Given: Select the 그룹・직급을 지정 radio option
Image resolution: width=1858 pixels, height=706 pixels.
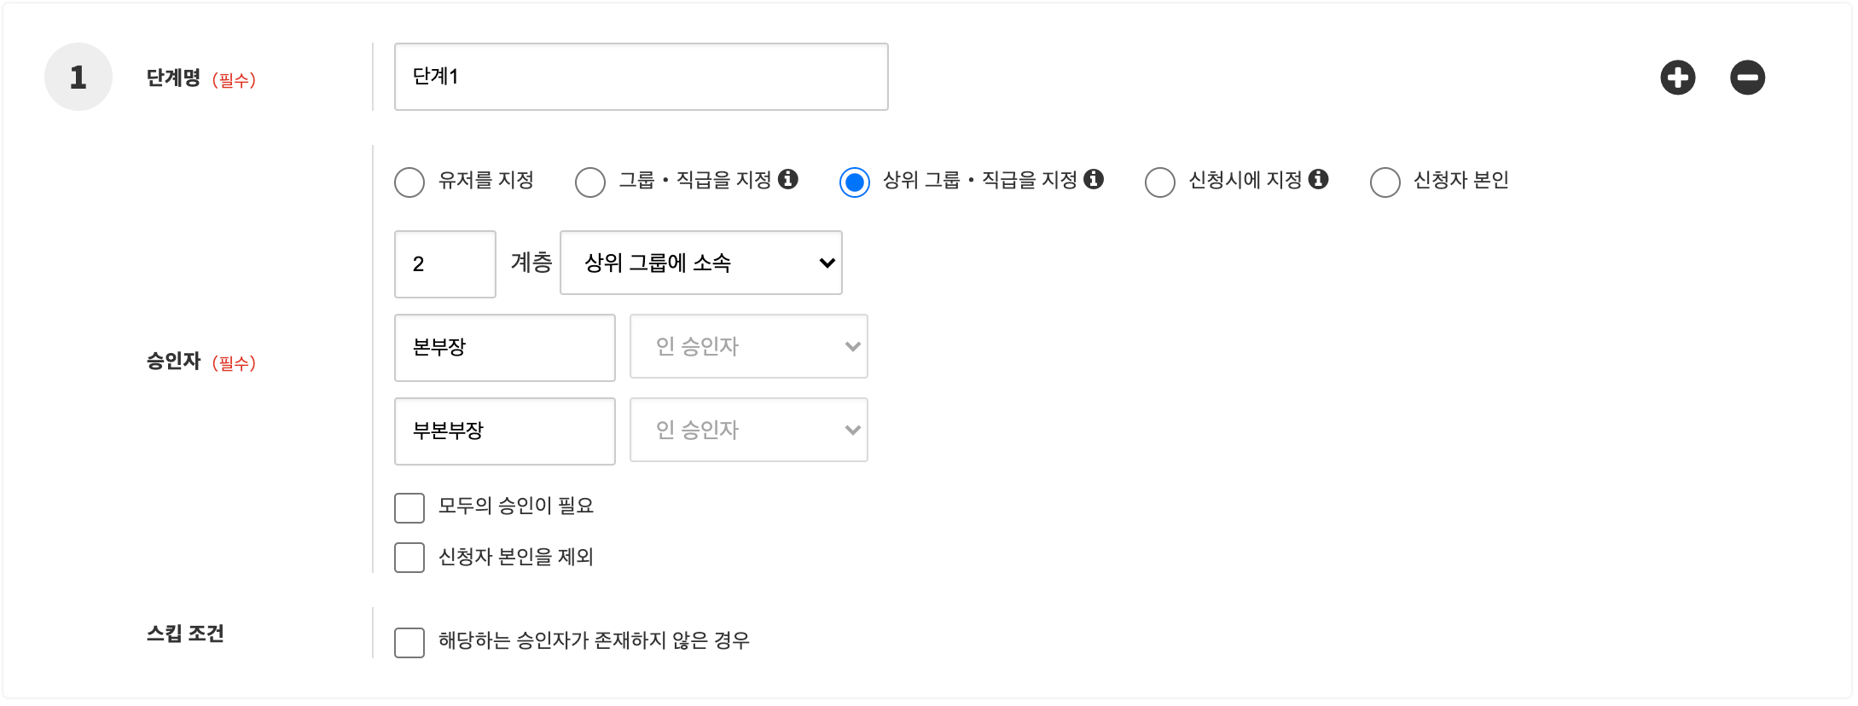Looking at the screenshot, I should (x=590, y=182).
